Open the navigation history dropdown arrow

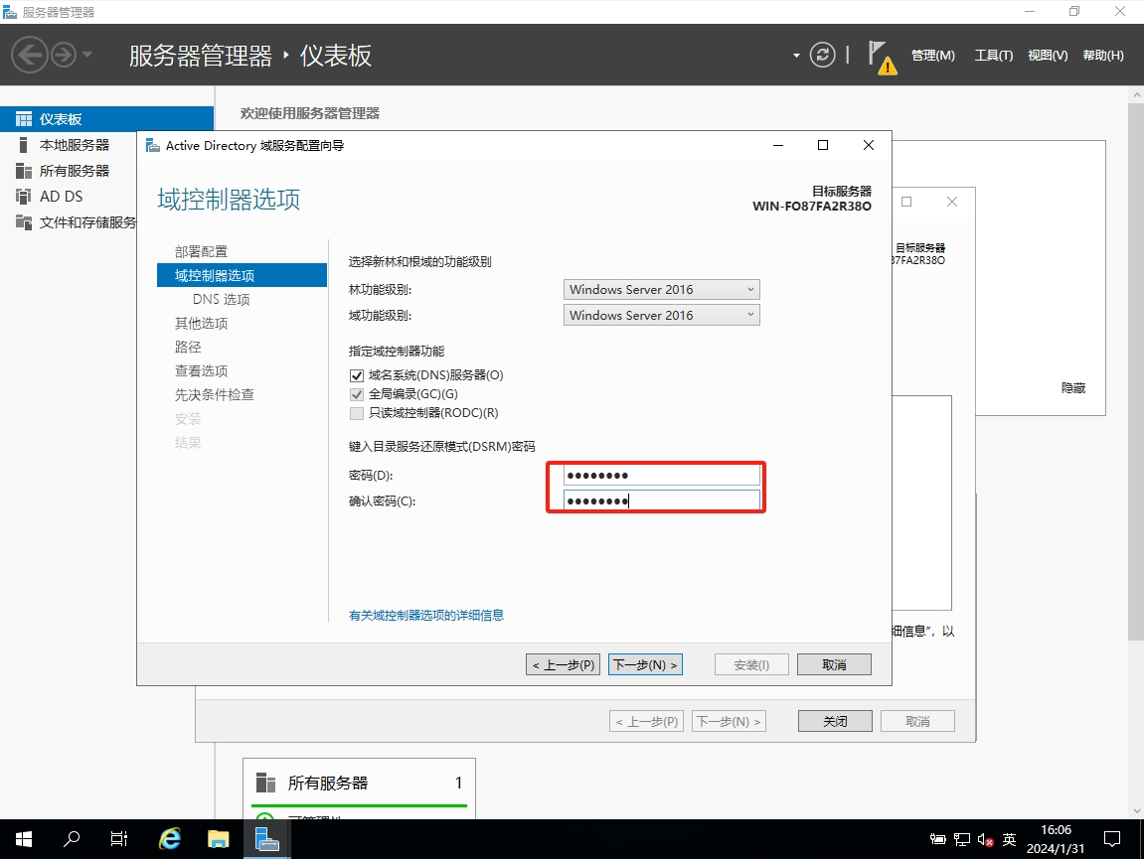click(x=87, y=55)
